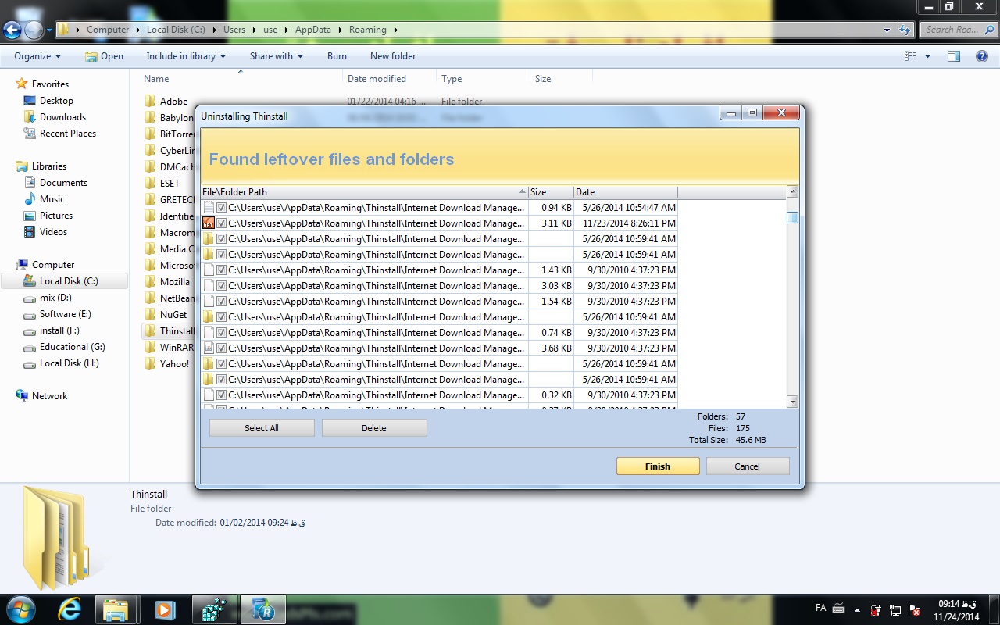Click the Delete button in the dialog
This screenshot has height=625, width=1000.
(374, 428)
